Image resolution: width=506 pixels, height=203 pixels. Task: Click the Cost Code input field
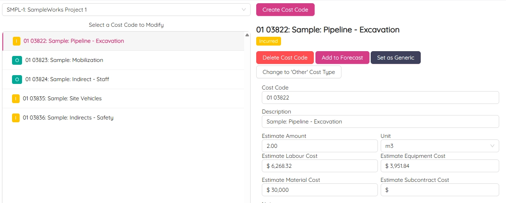380,98
